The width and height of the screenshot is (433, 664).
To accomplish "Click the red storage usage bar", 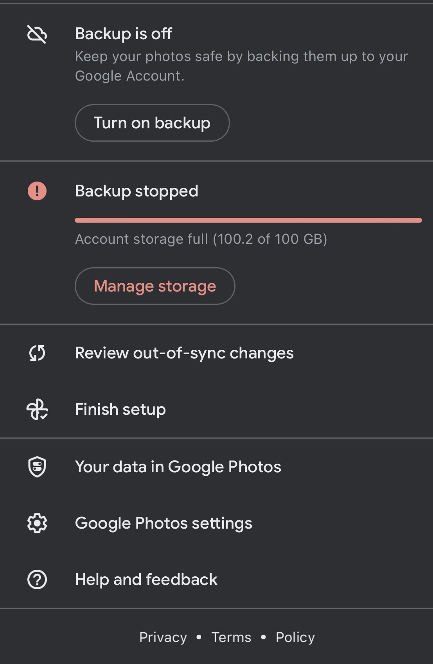I will (x=248, y=220).
